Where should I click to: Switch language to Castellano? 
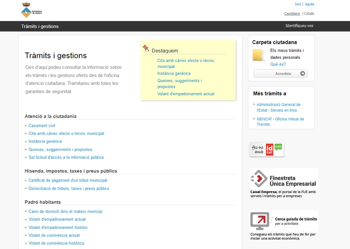[292, 14]
